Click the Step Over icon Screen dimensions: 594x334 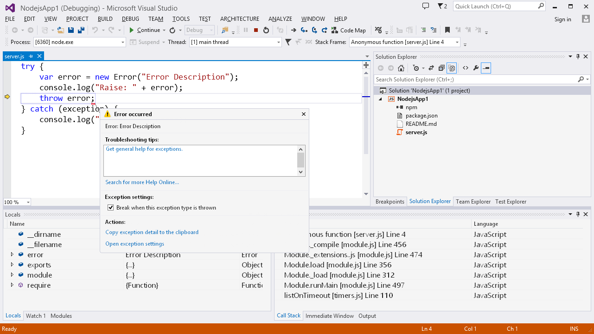click(x=314, y=30)
